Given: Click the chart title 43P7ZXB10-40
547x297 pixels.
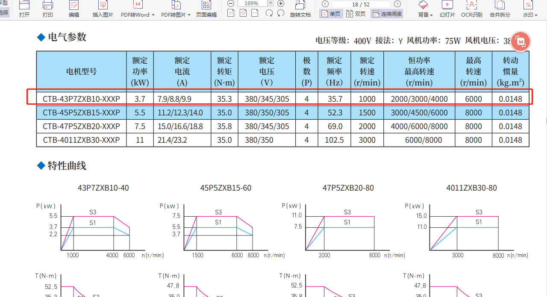Looking at the screenshot, I should (103, 188).
